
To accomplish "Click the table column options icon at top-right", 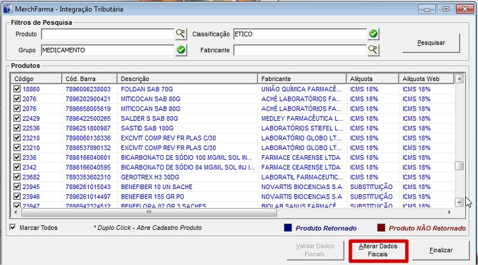I will pos(459,79).
